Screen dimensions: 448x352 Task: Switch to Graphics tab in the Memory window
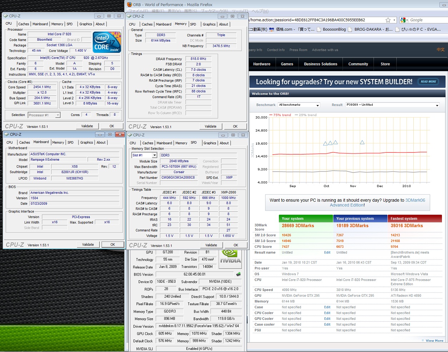click(209, 24)
